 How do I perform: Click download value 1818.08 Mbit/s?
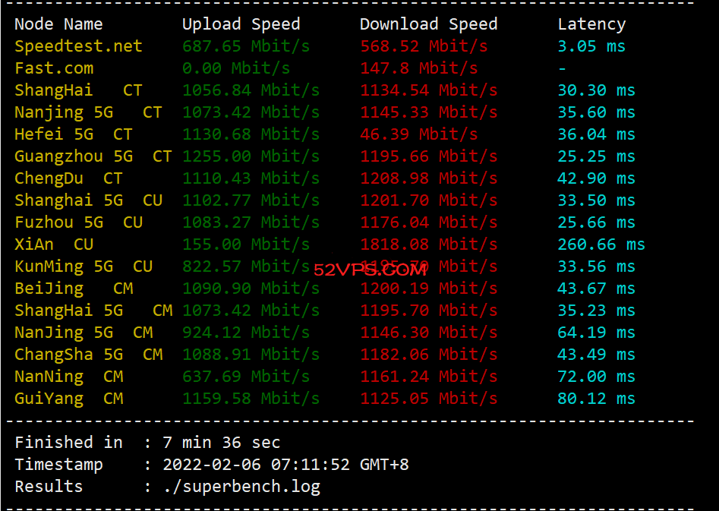(429, 244)
